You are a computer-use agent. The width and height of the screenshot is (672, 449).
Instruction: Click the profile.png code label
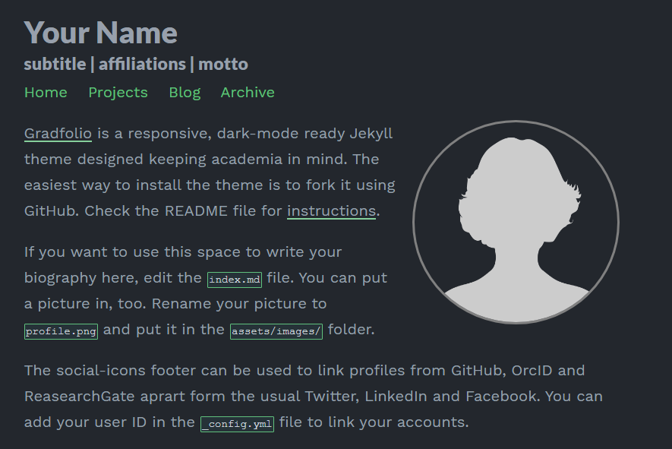coord(62,331)
